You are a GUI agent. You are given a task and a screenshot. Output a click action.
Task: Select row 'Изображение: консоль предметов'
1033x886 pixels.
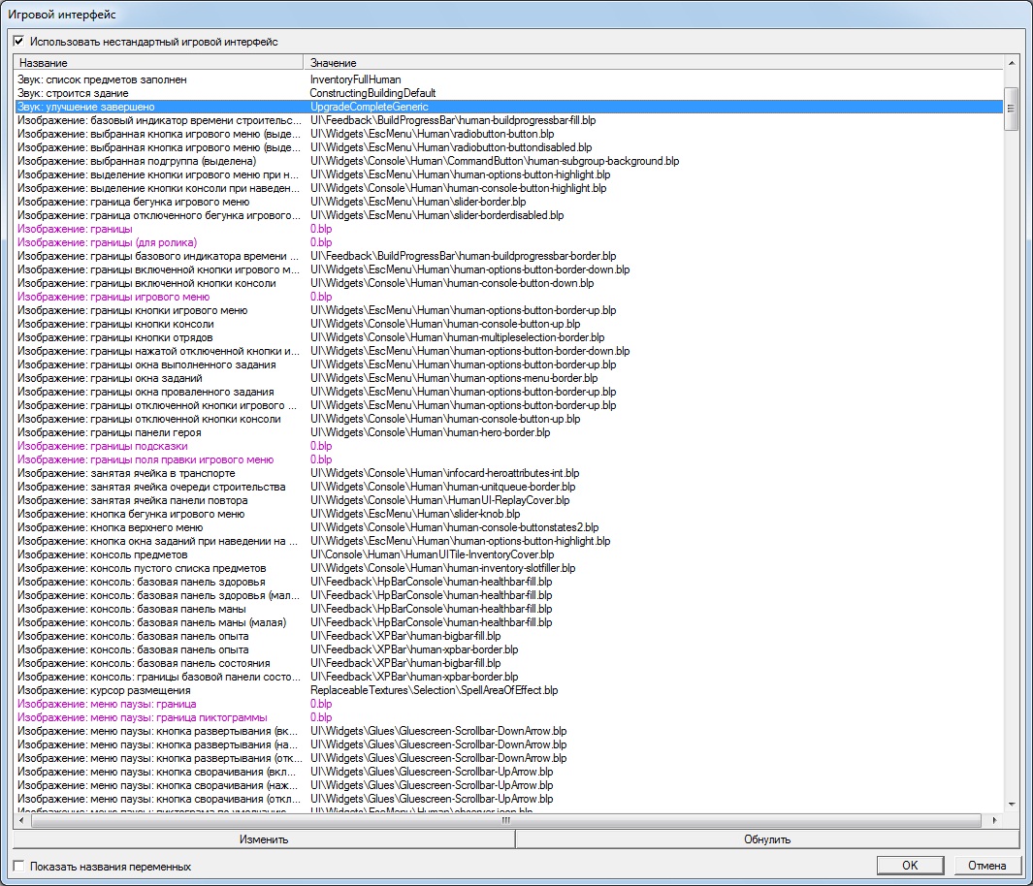pos(508,554)
